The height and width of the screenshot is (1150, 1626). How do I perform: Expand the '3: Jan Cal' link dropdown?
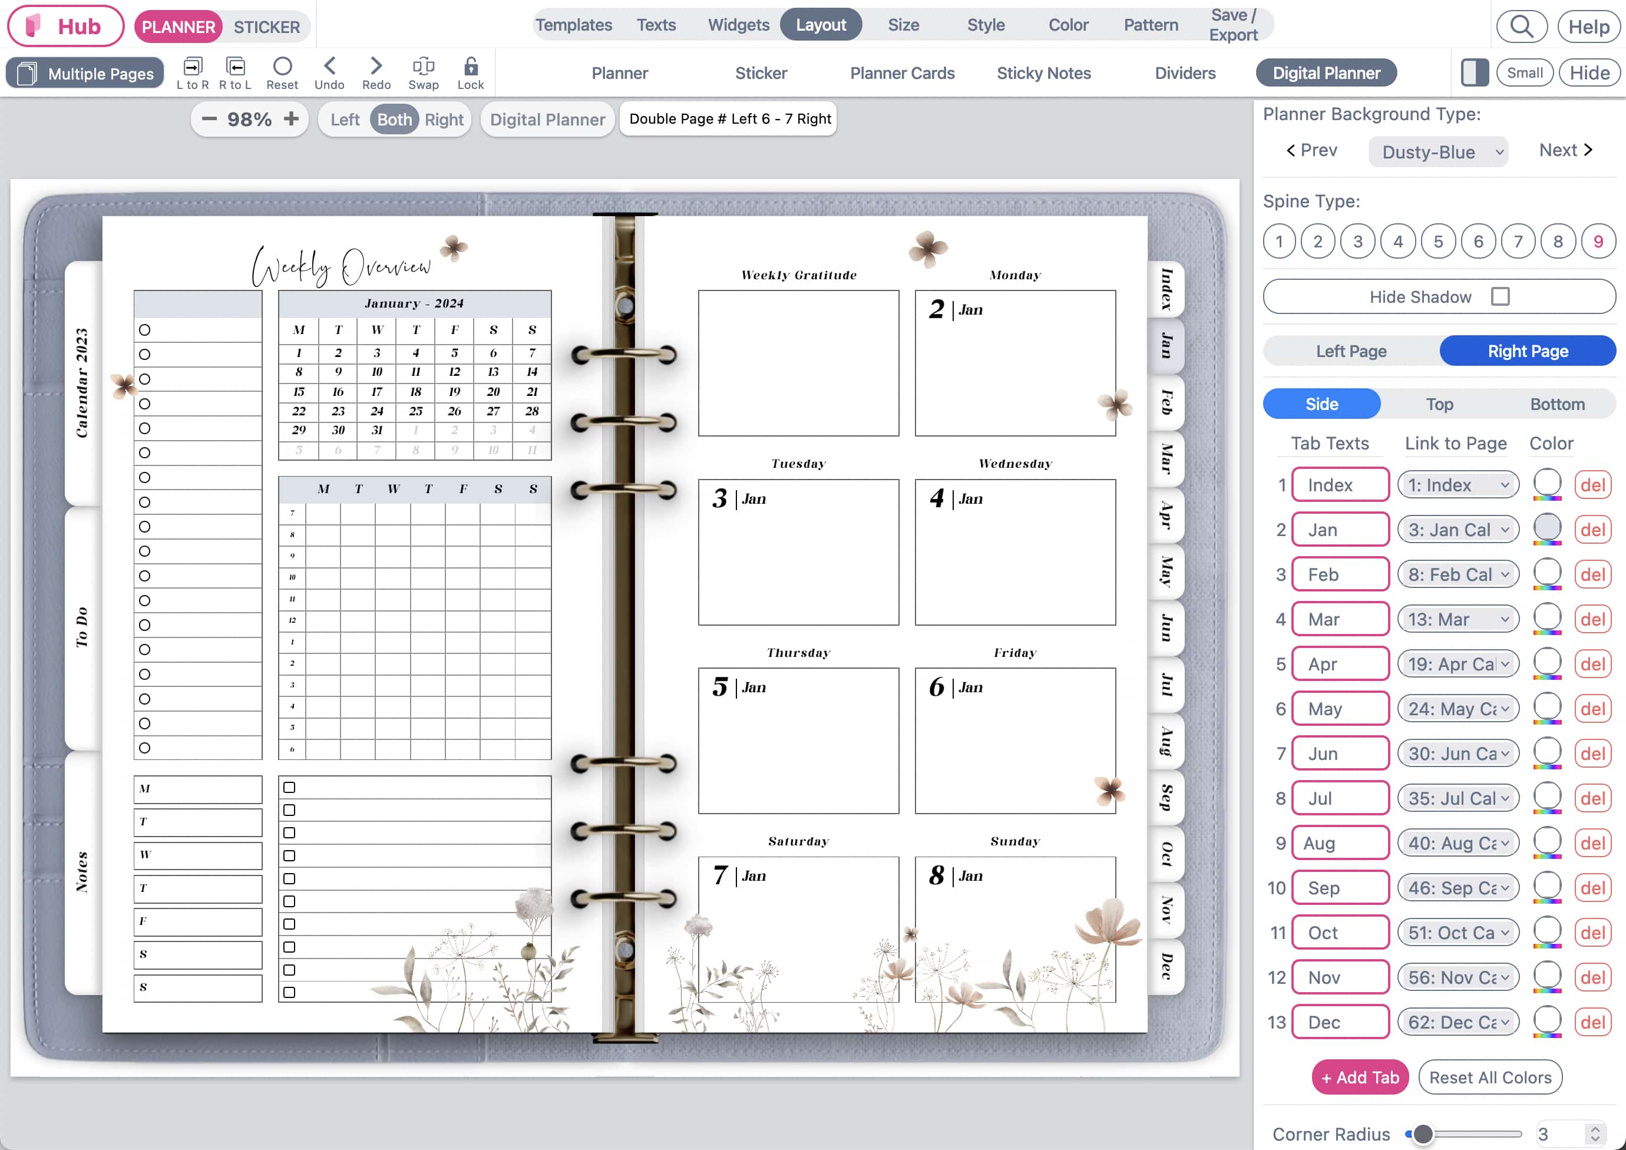tap(1458, 530)
